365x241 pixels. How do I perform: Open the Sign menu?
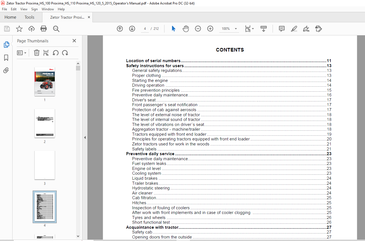coord(34,9)
